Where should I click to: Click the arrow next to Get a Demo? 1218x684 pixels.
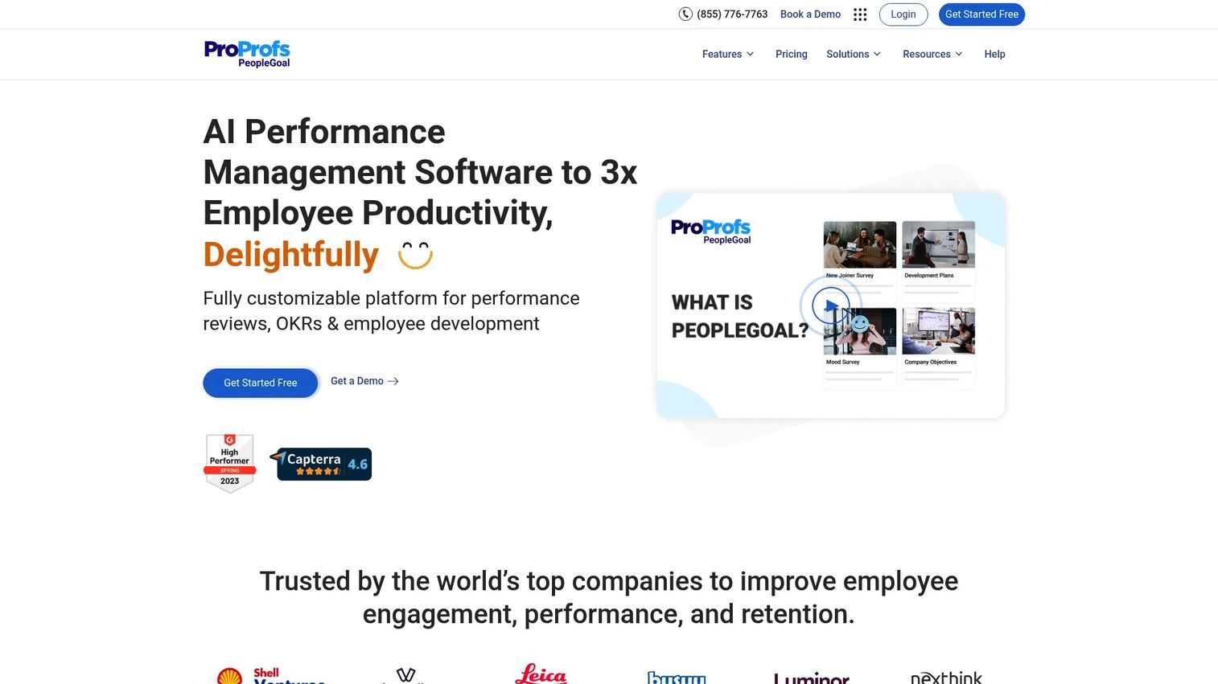(x=393, y=381)
